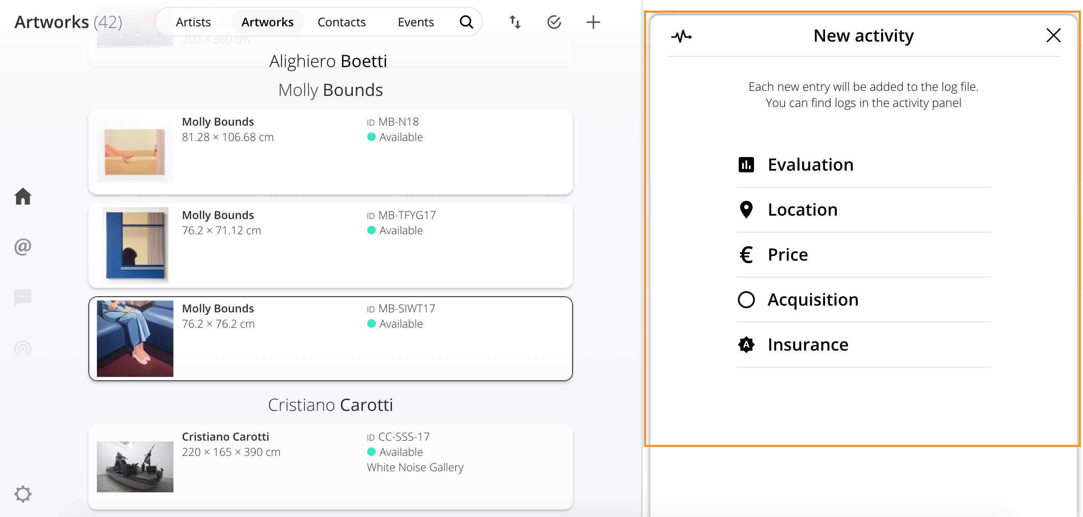Screen dimensions: 1083x517
Task: Open settings gear icon
Action: click(23, 494)
